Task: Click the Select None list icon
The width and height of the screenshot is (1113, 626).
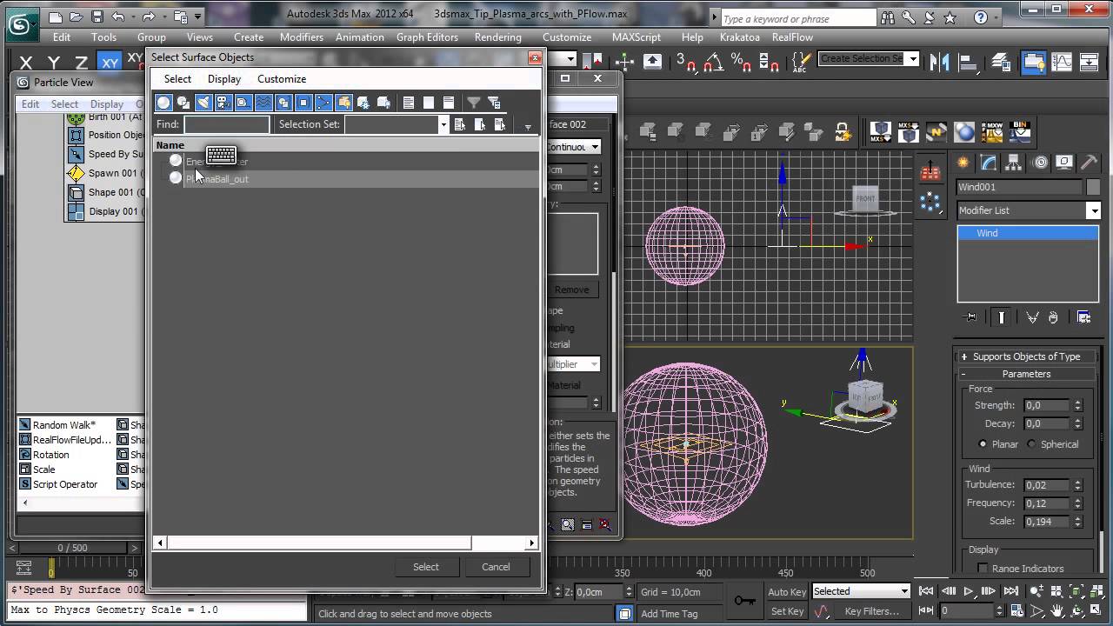Action: point(429,103)
